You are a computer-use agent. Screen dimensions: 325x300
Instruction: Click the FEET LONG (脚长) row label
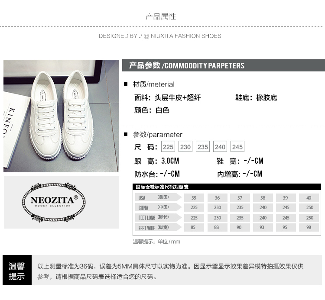(x=158, y=217)
